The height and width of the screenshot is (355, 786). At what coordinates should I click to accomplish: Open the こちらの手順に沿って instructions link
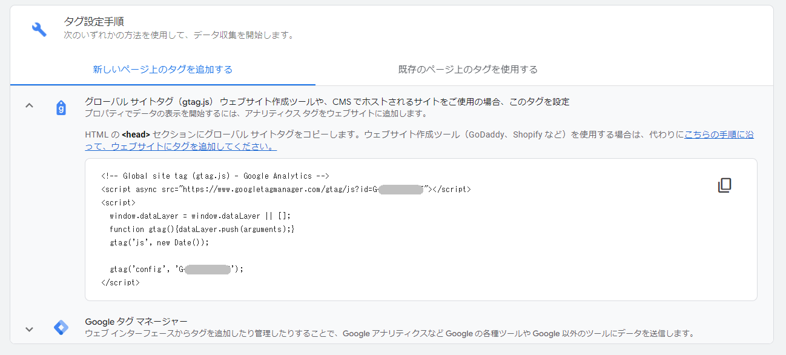point(719,134)
